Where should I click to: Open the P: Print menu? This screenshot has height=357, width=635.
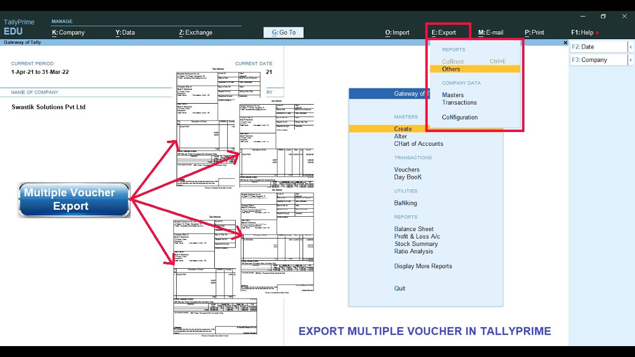(534, 33)
